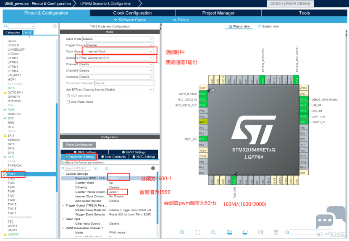Expand Software Packs menu
Screen dimensions: 349x241
point(130,20)
